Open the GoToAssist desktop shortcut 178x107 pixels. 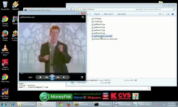(x=15, y=36)
